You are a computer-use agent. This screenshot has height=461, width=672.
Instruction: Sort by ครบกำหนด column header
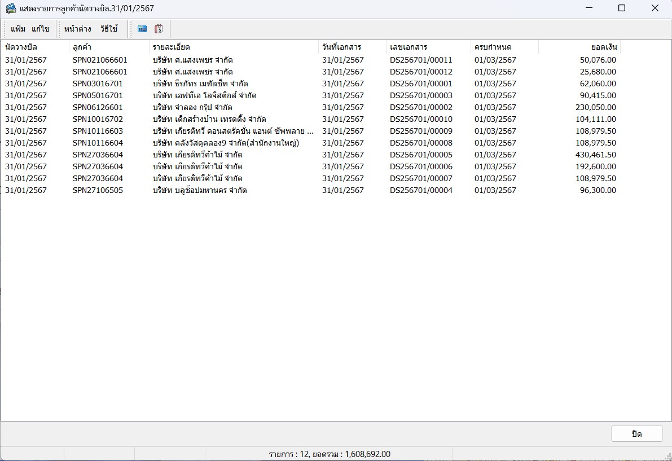(504, 47)
